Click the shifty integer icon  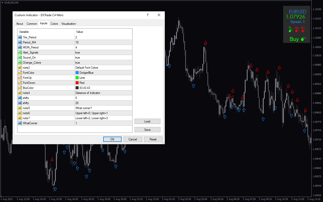[20, 103]
